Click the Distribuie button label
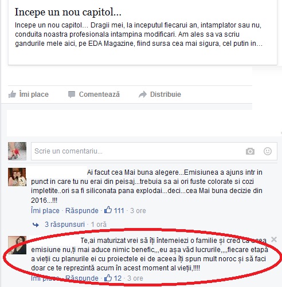 166,95
